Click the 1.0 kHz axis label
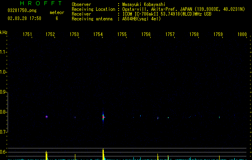This screenshot has width=252, height=160. click(x=3, y=72)
